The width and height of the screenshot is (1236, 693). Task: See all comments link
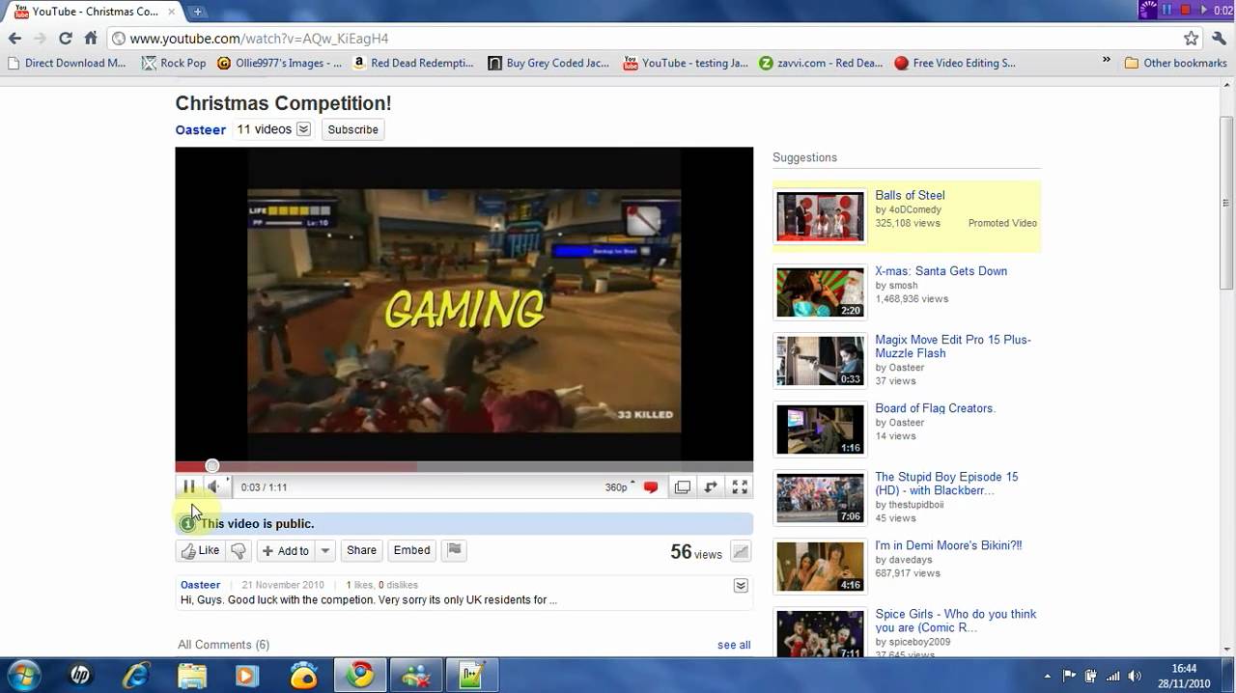point(734,645)
